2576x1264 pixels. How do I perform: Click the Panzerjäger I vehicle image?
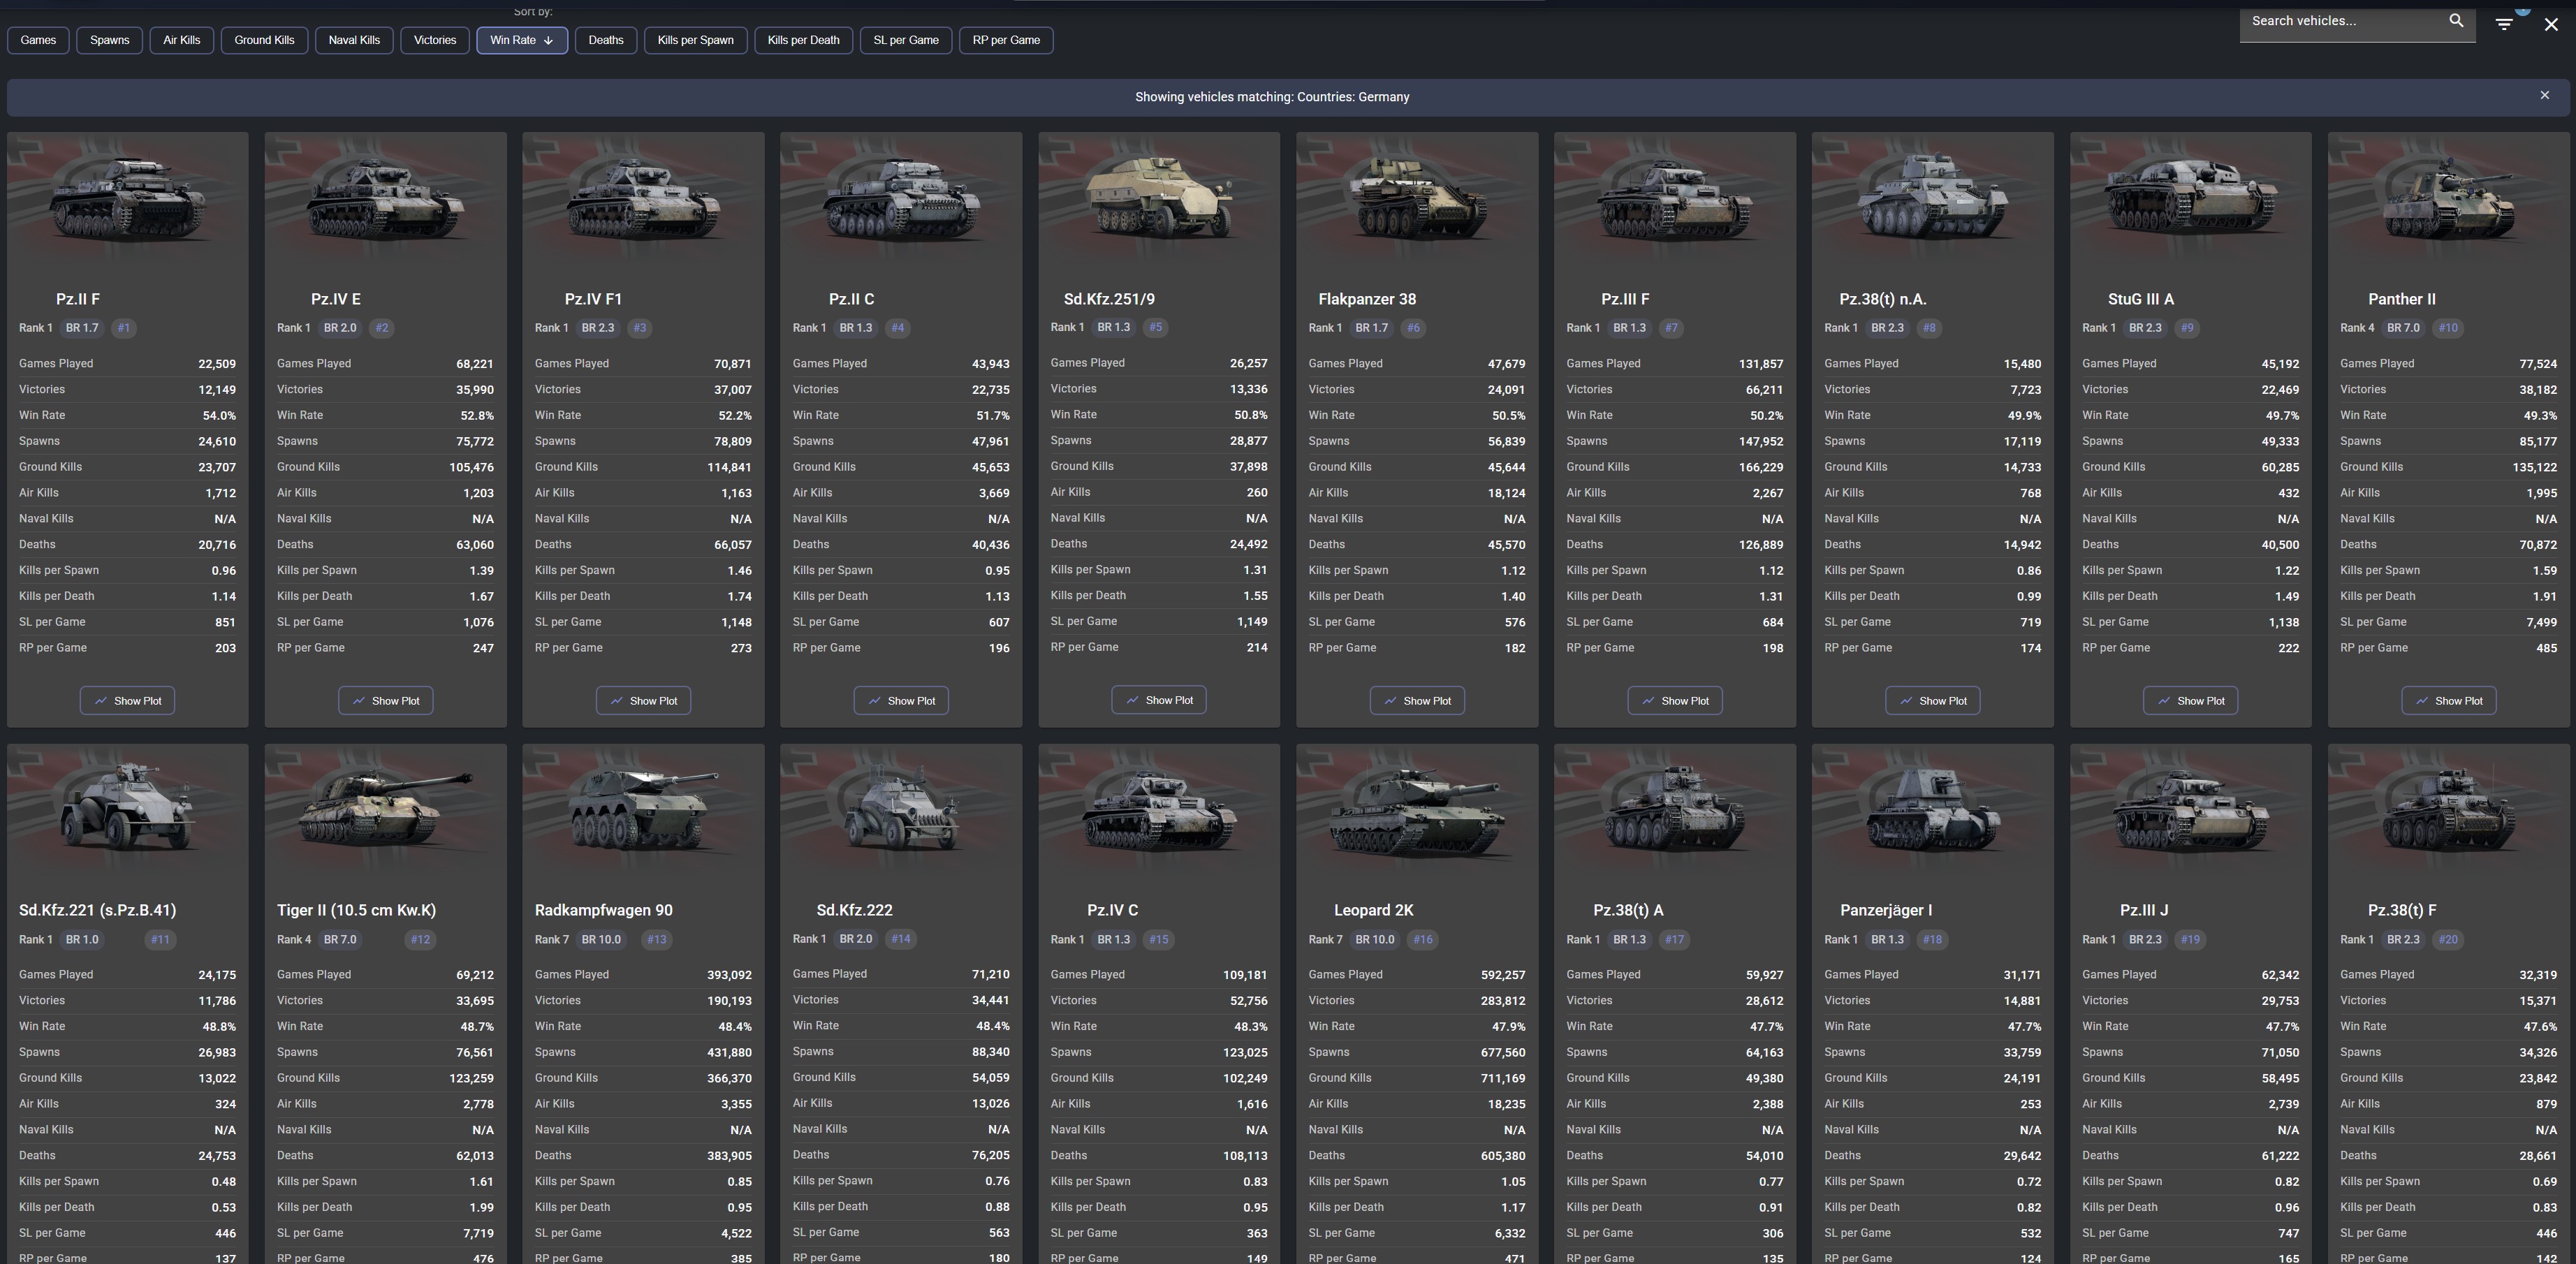1933,812
